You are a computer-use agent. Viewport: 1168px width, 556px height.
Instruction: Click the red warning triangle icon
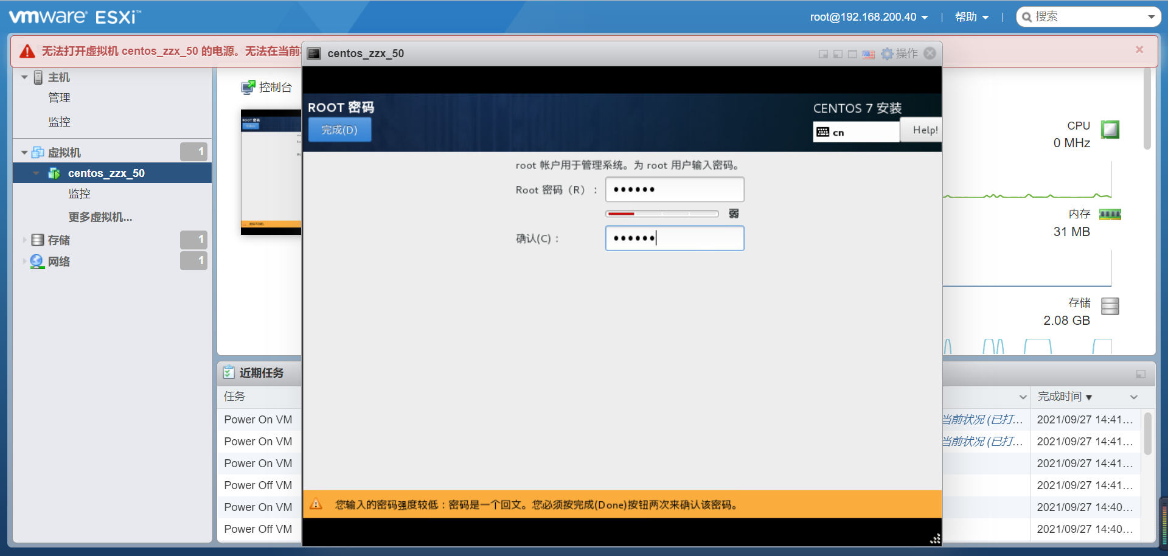(27, 51)
